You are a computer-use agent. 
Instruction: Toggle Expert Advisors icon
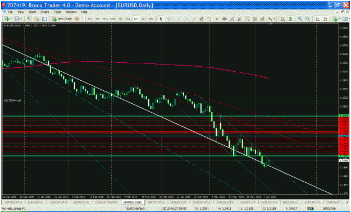[78, 19]
